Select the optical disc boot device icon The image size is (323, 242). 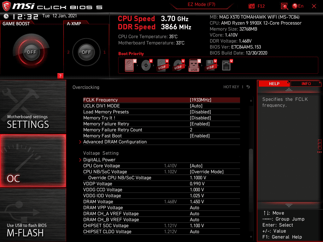[x=147, y=65]
